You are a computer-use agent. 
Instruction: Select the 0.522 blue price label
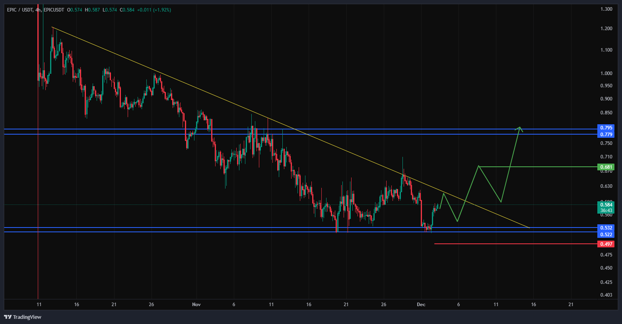[x=606, y=235]
